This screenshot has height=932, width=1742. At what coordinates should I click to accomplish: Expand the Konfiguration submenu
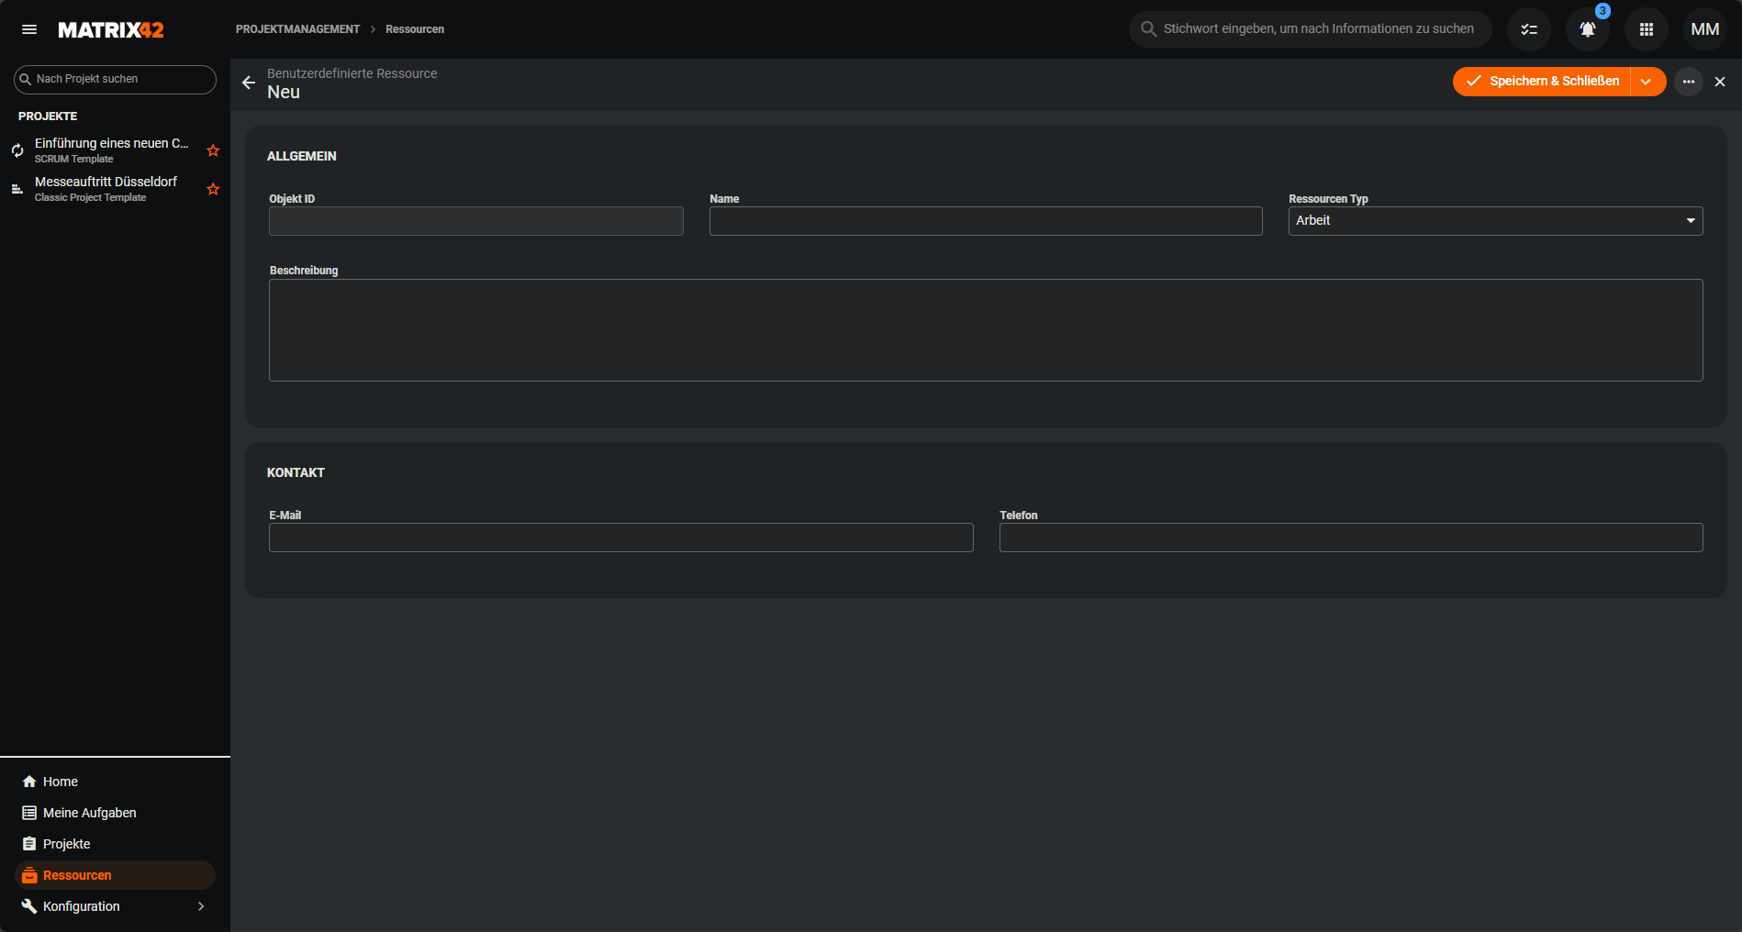point(201,906)
